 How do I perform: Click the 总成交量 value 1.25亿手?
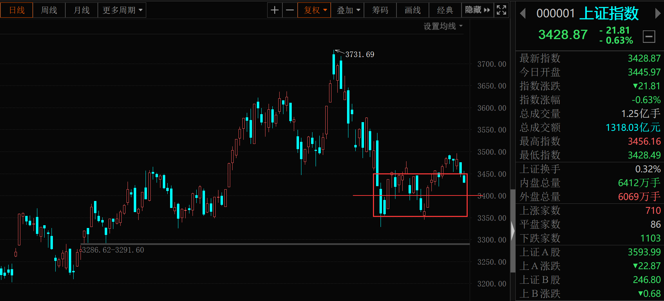point(641,113)
